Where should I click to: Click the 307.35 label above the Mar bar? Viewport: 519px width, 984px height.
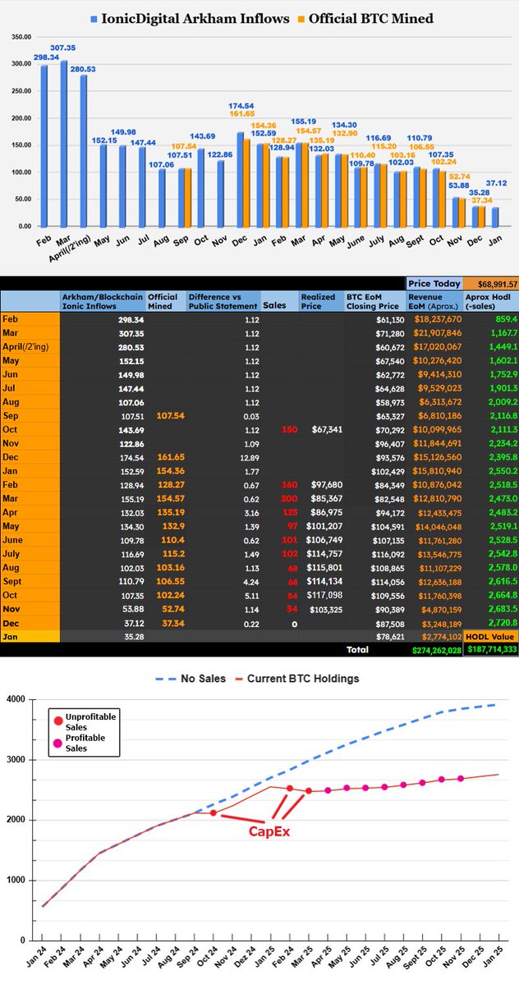click(64, 48)
